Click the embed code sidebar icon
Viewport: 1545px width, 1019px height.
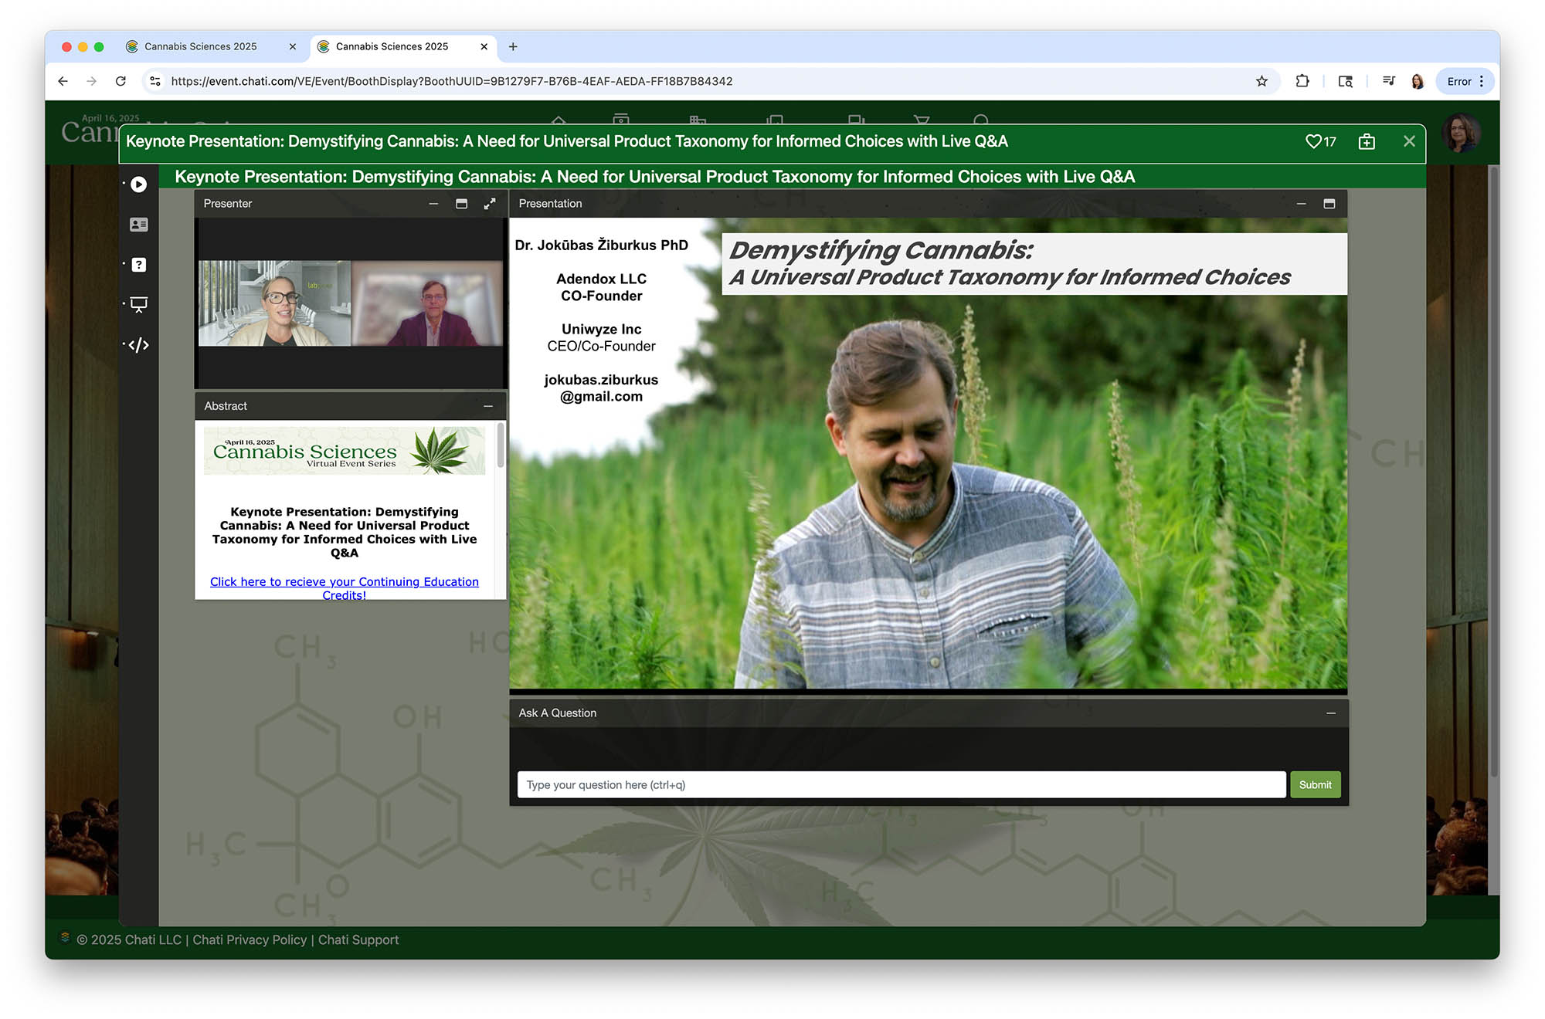tap(139, 345)
